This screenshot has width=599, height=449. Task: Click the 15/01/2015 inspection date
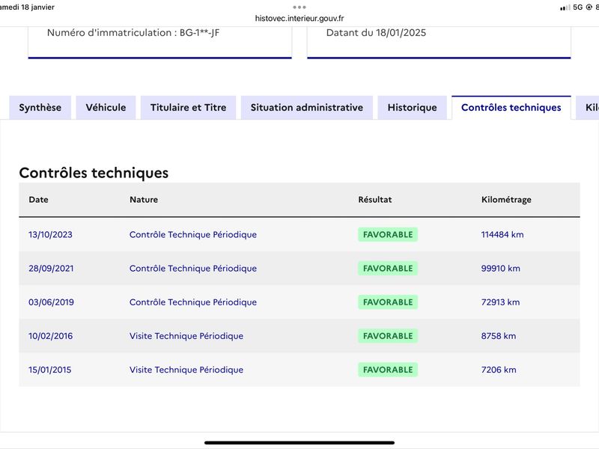click(x=50, y=370)
